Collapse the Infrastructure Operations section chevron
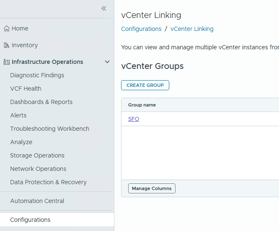279x231 pixels. pyautogui.click(x=107, y=62)
